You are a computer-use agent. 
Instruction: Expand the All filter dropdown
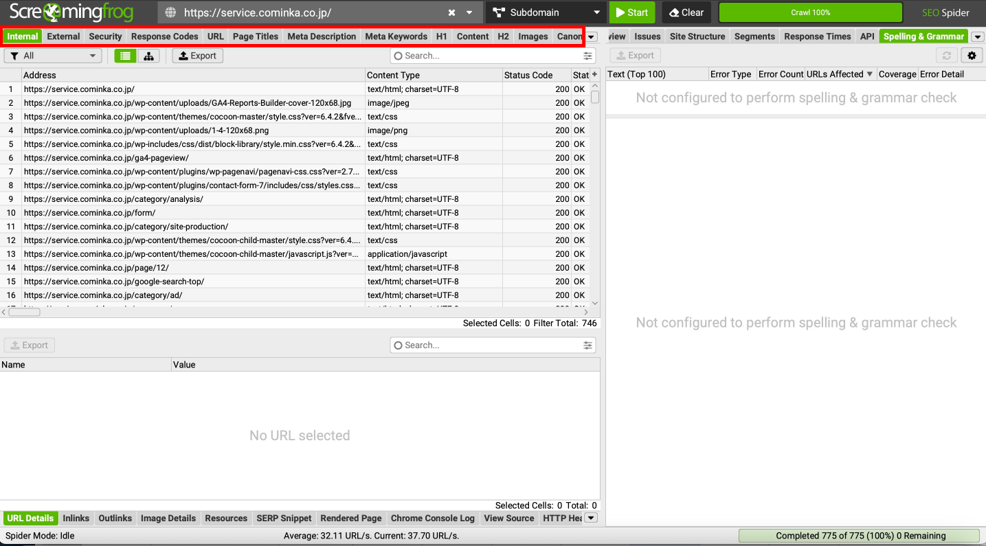52,56
